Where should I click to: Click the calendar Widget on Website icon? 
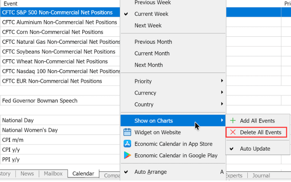pyautogui.click(x=127, y=132)
